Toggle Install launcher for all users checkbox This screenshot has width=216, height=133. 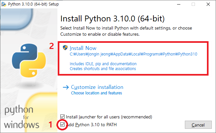pyautogui.click(x=62, y=117)
